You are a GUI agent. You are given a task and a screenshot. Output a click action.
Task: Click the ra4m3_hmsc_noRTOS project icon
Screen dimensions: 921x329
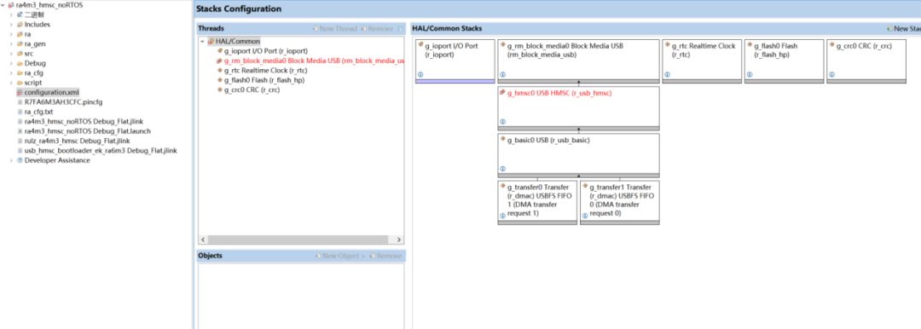[x=11, y=5]
